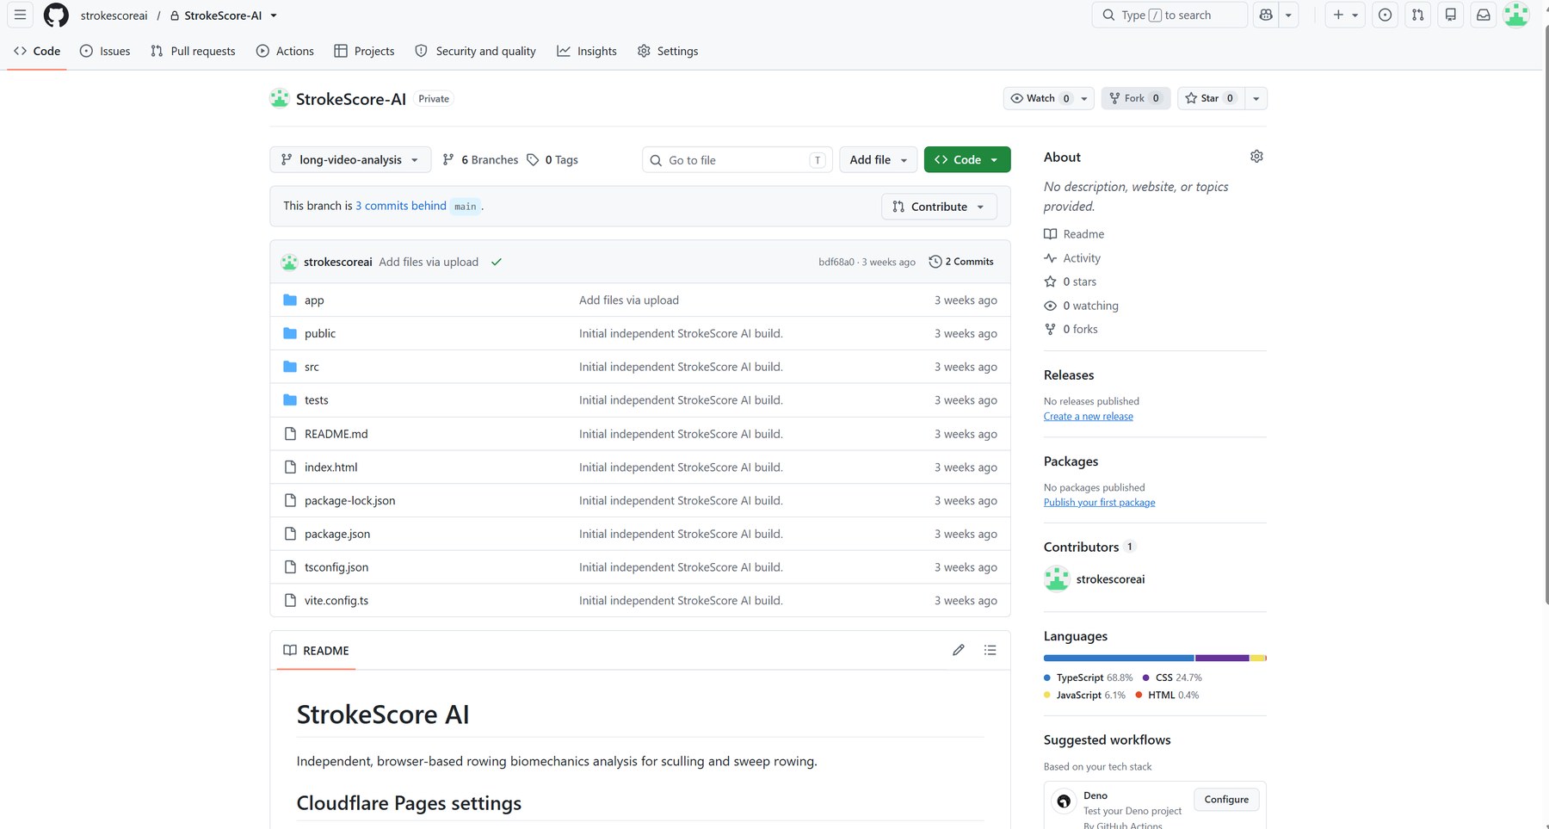Image resolution: width=1549 pixels, height=829 pixels.
Task: Expand the Add file dropdown
Action: 879,160
